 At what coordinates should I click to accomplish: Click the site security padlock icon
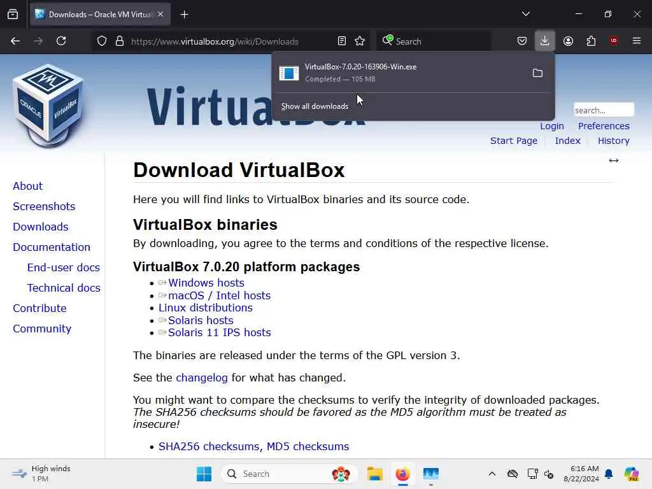coord(120,41)
